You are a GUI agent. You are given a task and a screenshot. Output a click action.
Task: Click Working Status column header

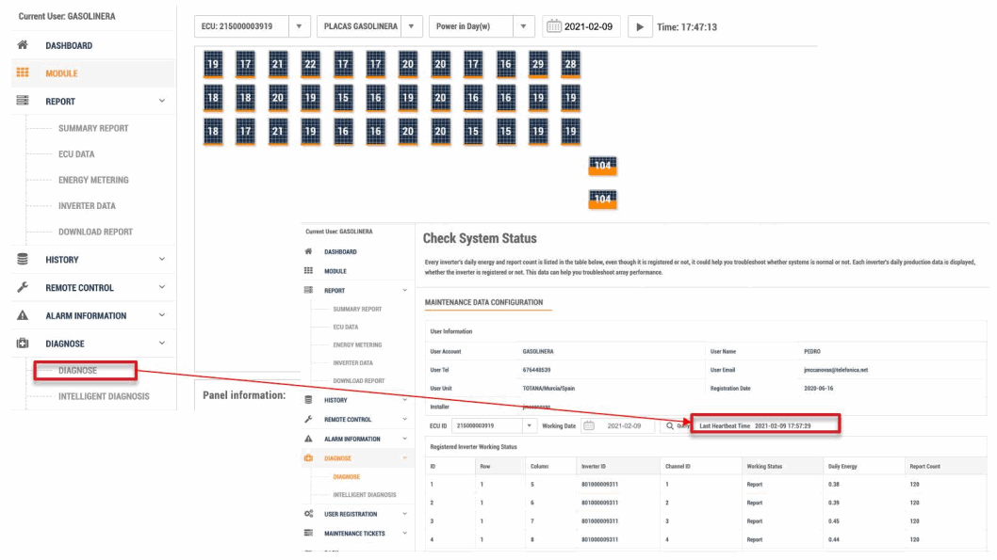pyautogui.click(x=764, y=466)
